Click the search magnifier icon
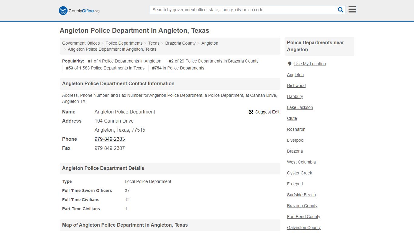 (341, 10)
